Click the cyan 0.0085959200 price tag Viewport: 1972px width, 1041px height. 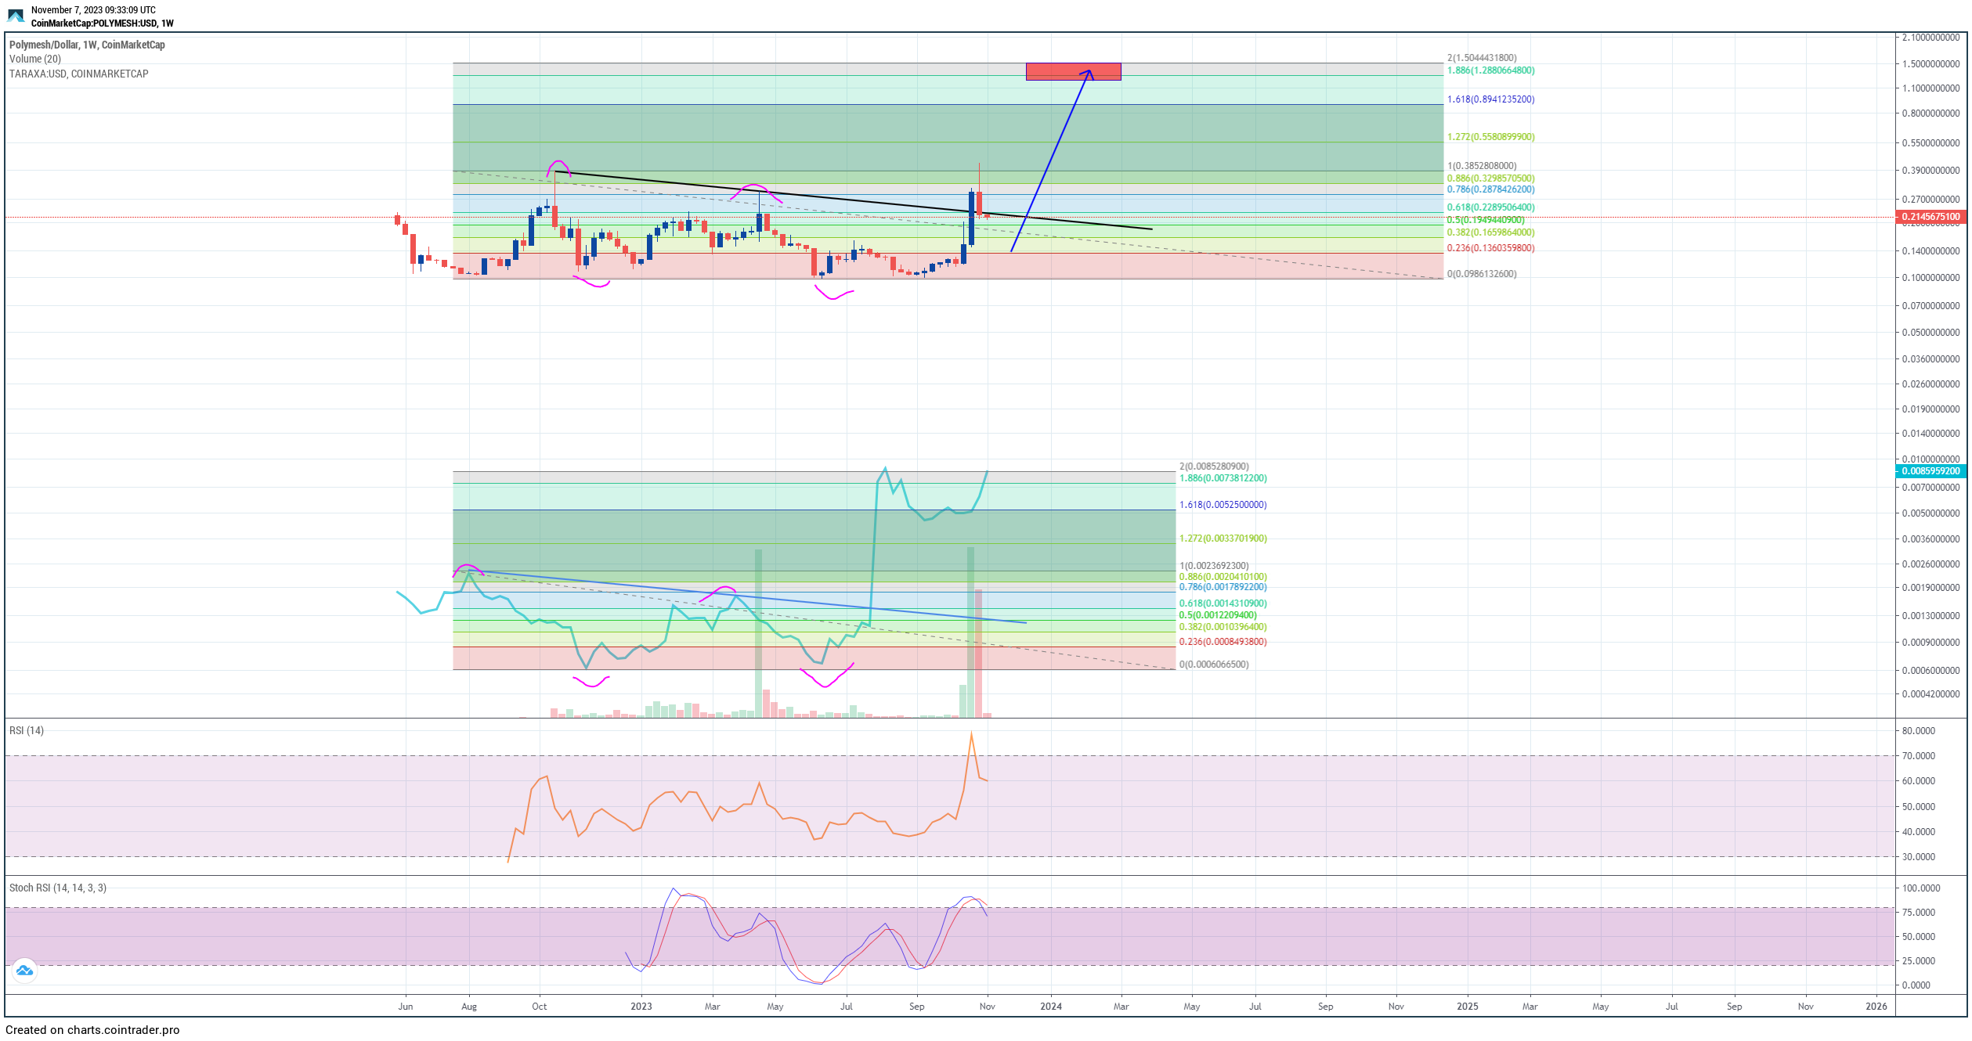[1930, 471]
